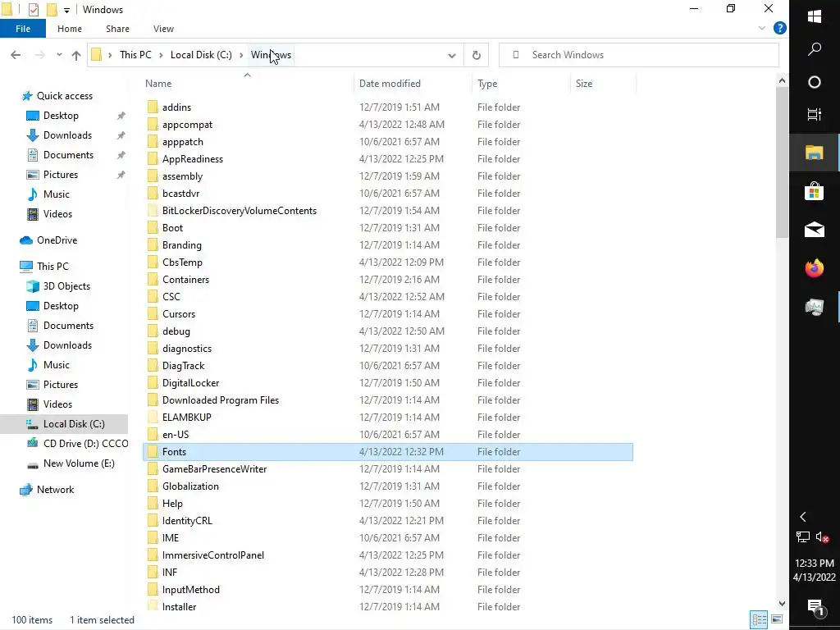Open Cortana circle on taskbar
The width and height of the screenshot is (840, 630).
point(815,82)
